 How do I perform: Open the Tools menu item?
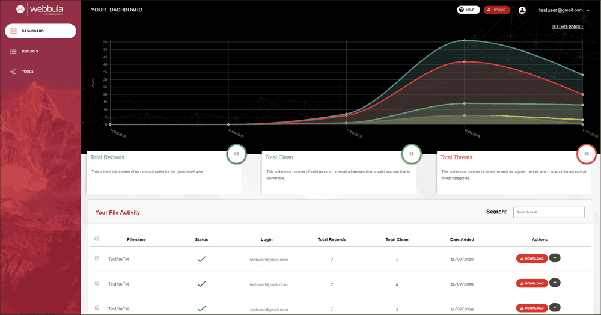[28, 72]
